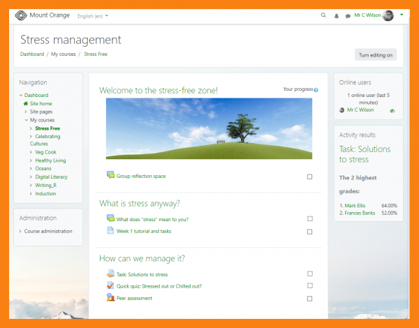Viewport: 419px width, 328px height.
Task: Select Healthy Living in navigation tree
Action: tap(52, 160)
